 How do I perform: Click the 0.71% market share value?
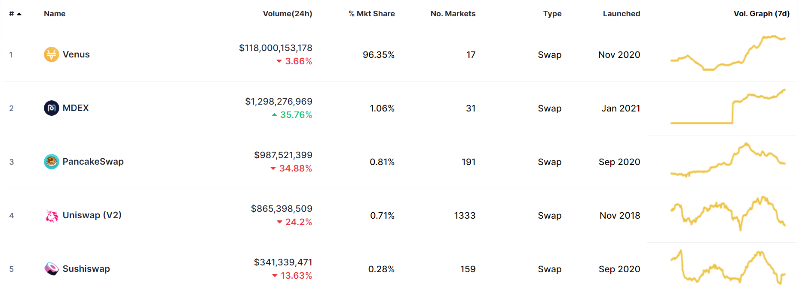[x=382, y=216]
